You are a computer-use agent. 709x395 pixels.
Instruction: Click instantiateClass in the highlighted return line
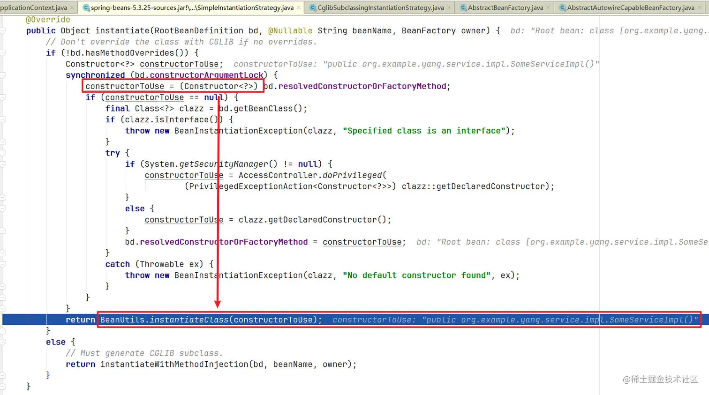[189, 320]
